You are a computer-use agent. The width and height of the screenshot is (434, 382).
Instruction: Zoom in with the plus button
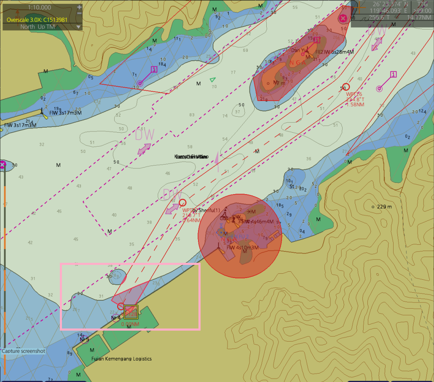[x=79, y=7]
